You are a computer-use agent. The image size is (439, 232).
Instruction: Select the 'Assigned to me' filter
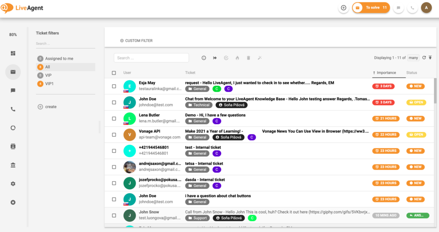pyautogui.click(x=59, y=59)
